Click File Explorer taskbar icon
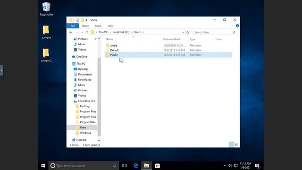 tap(147, 166)
